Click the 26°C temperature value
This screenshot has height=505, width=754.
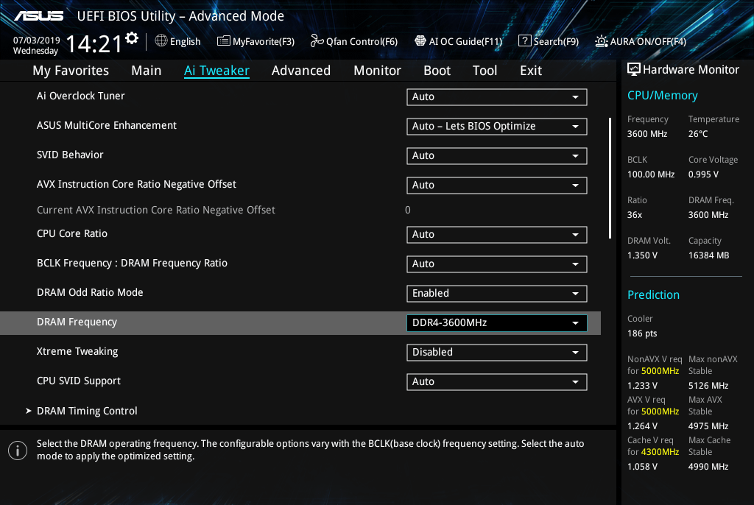(x=698, y=134)
